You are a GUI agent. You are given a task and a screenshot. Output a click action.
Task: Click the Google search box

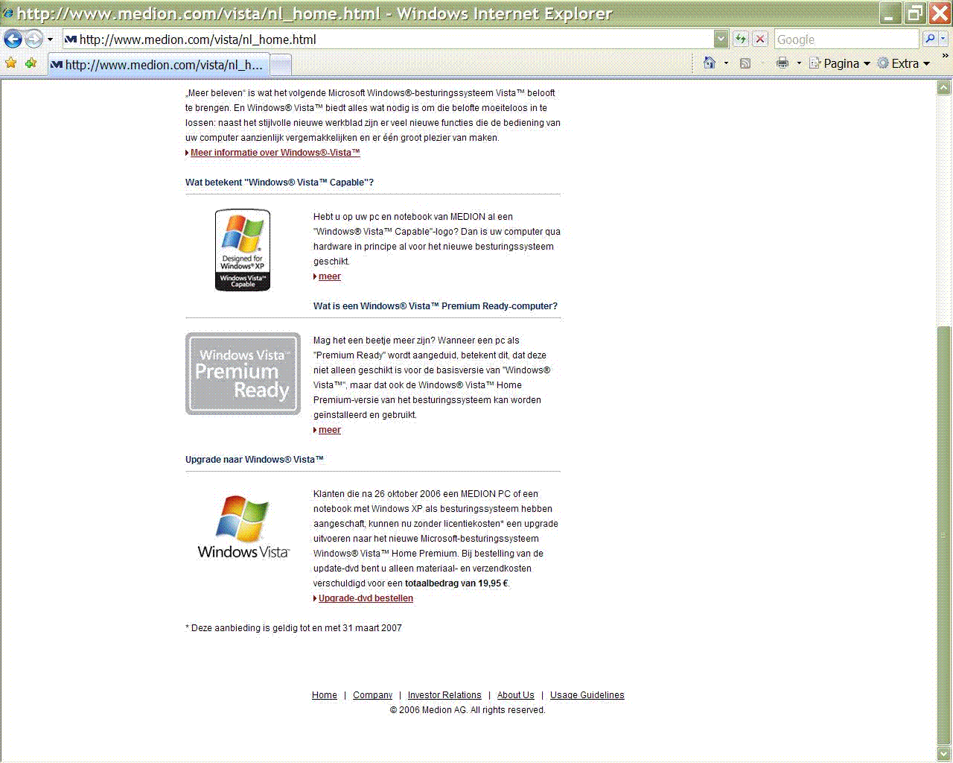(x=847, y=39)
